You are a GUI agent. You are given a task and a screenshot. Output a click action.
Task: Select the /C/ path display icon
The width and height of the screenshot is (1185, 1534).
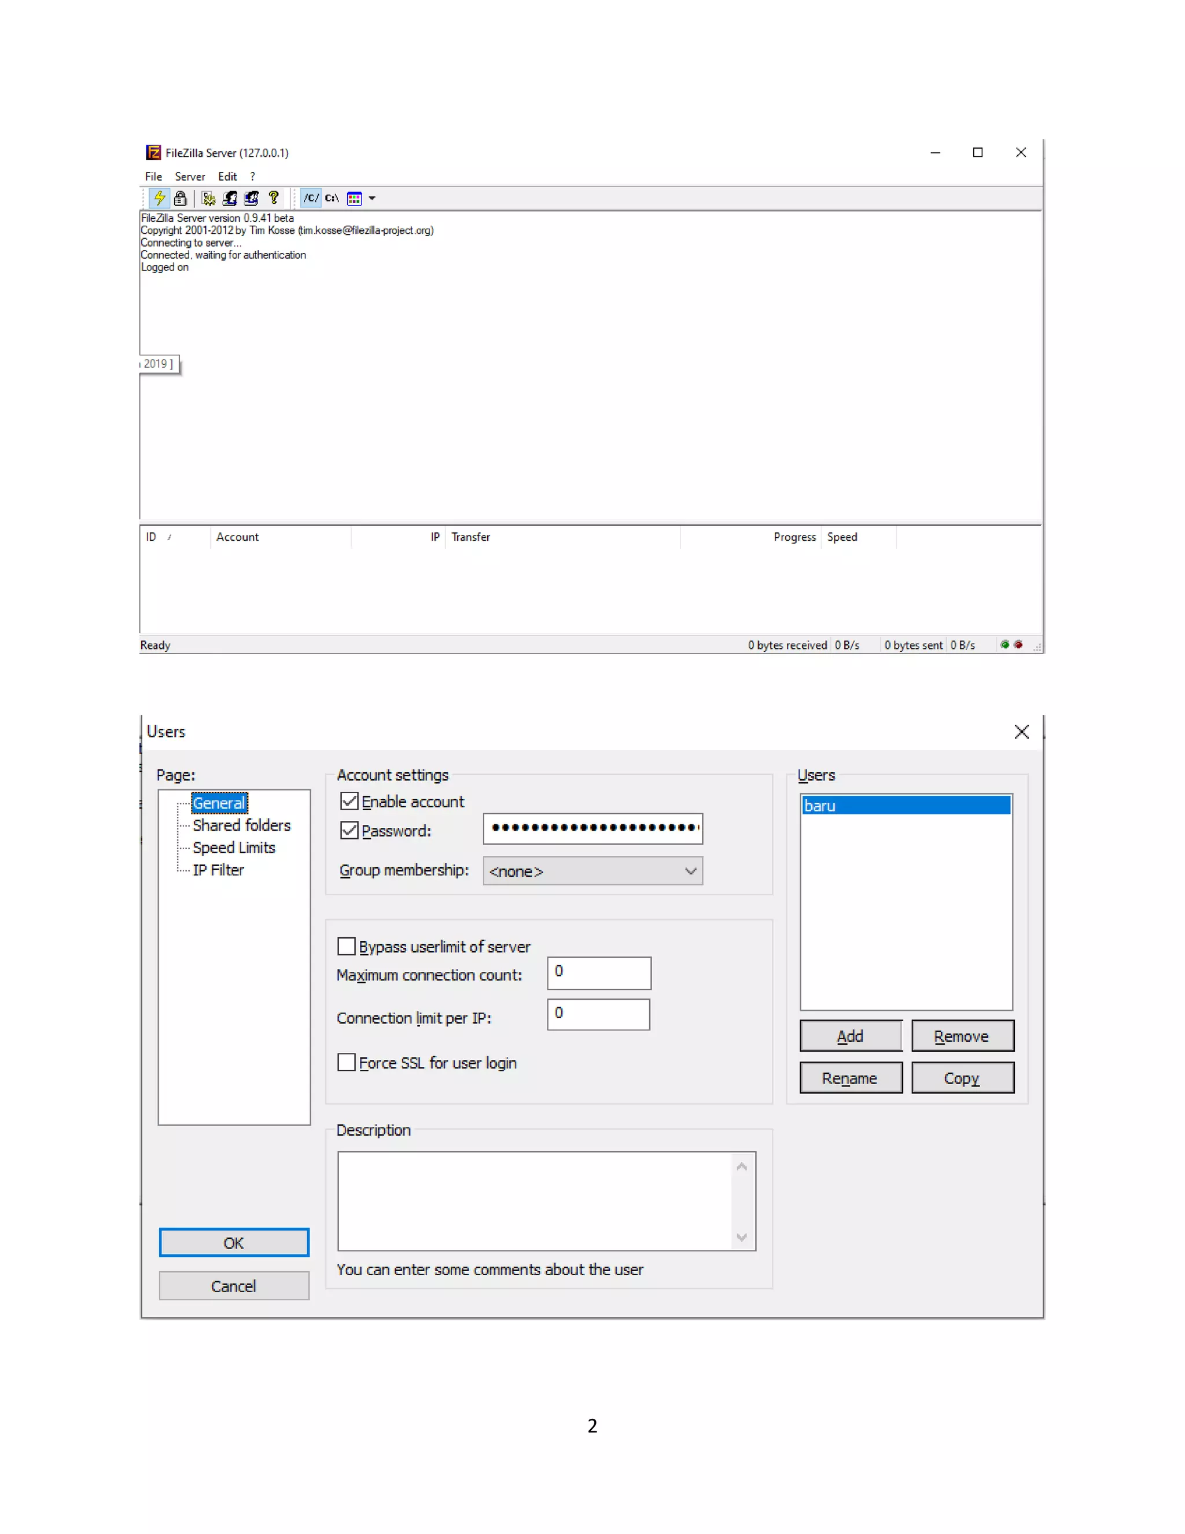(x=311, y=198)
